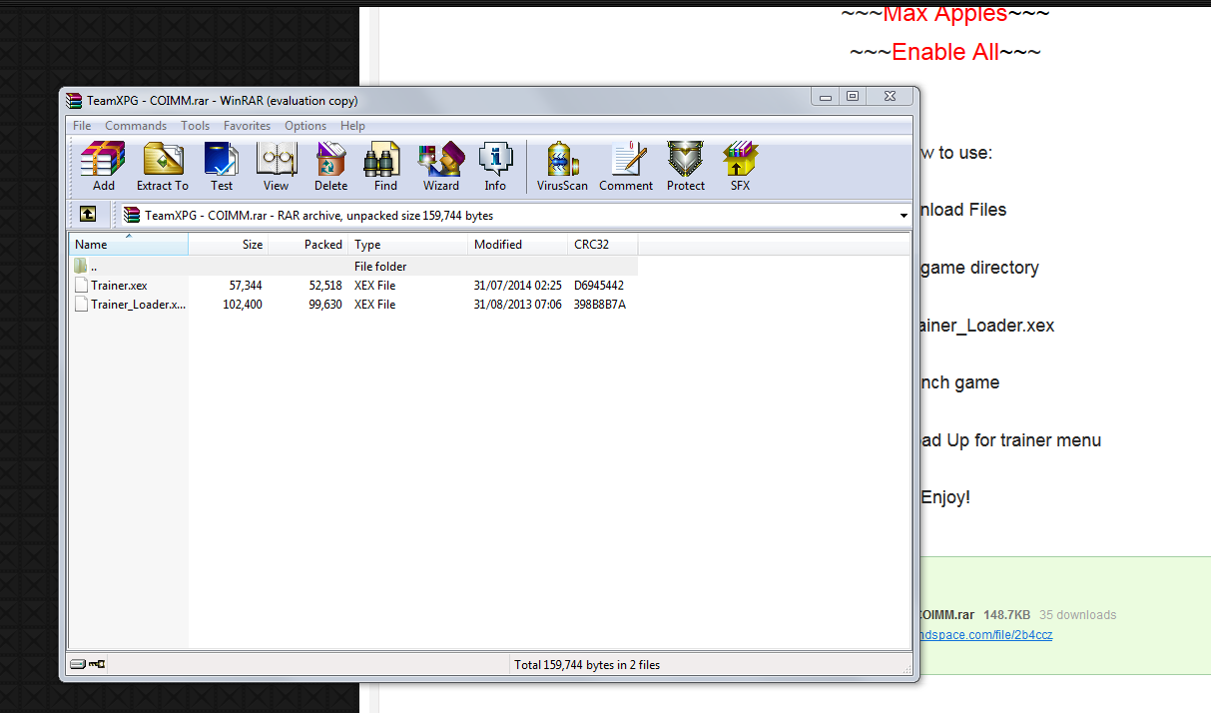Expand the archive path dropdown
The height and width of the screenshot is (713, 1211).
[x=903, y=215]
